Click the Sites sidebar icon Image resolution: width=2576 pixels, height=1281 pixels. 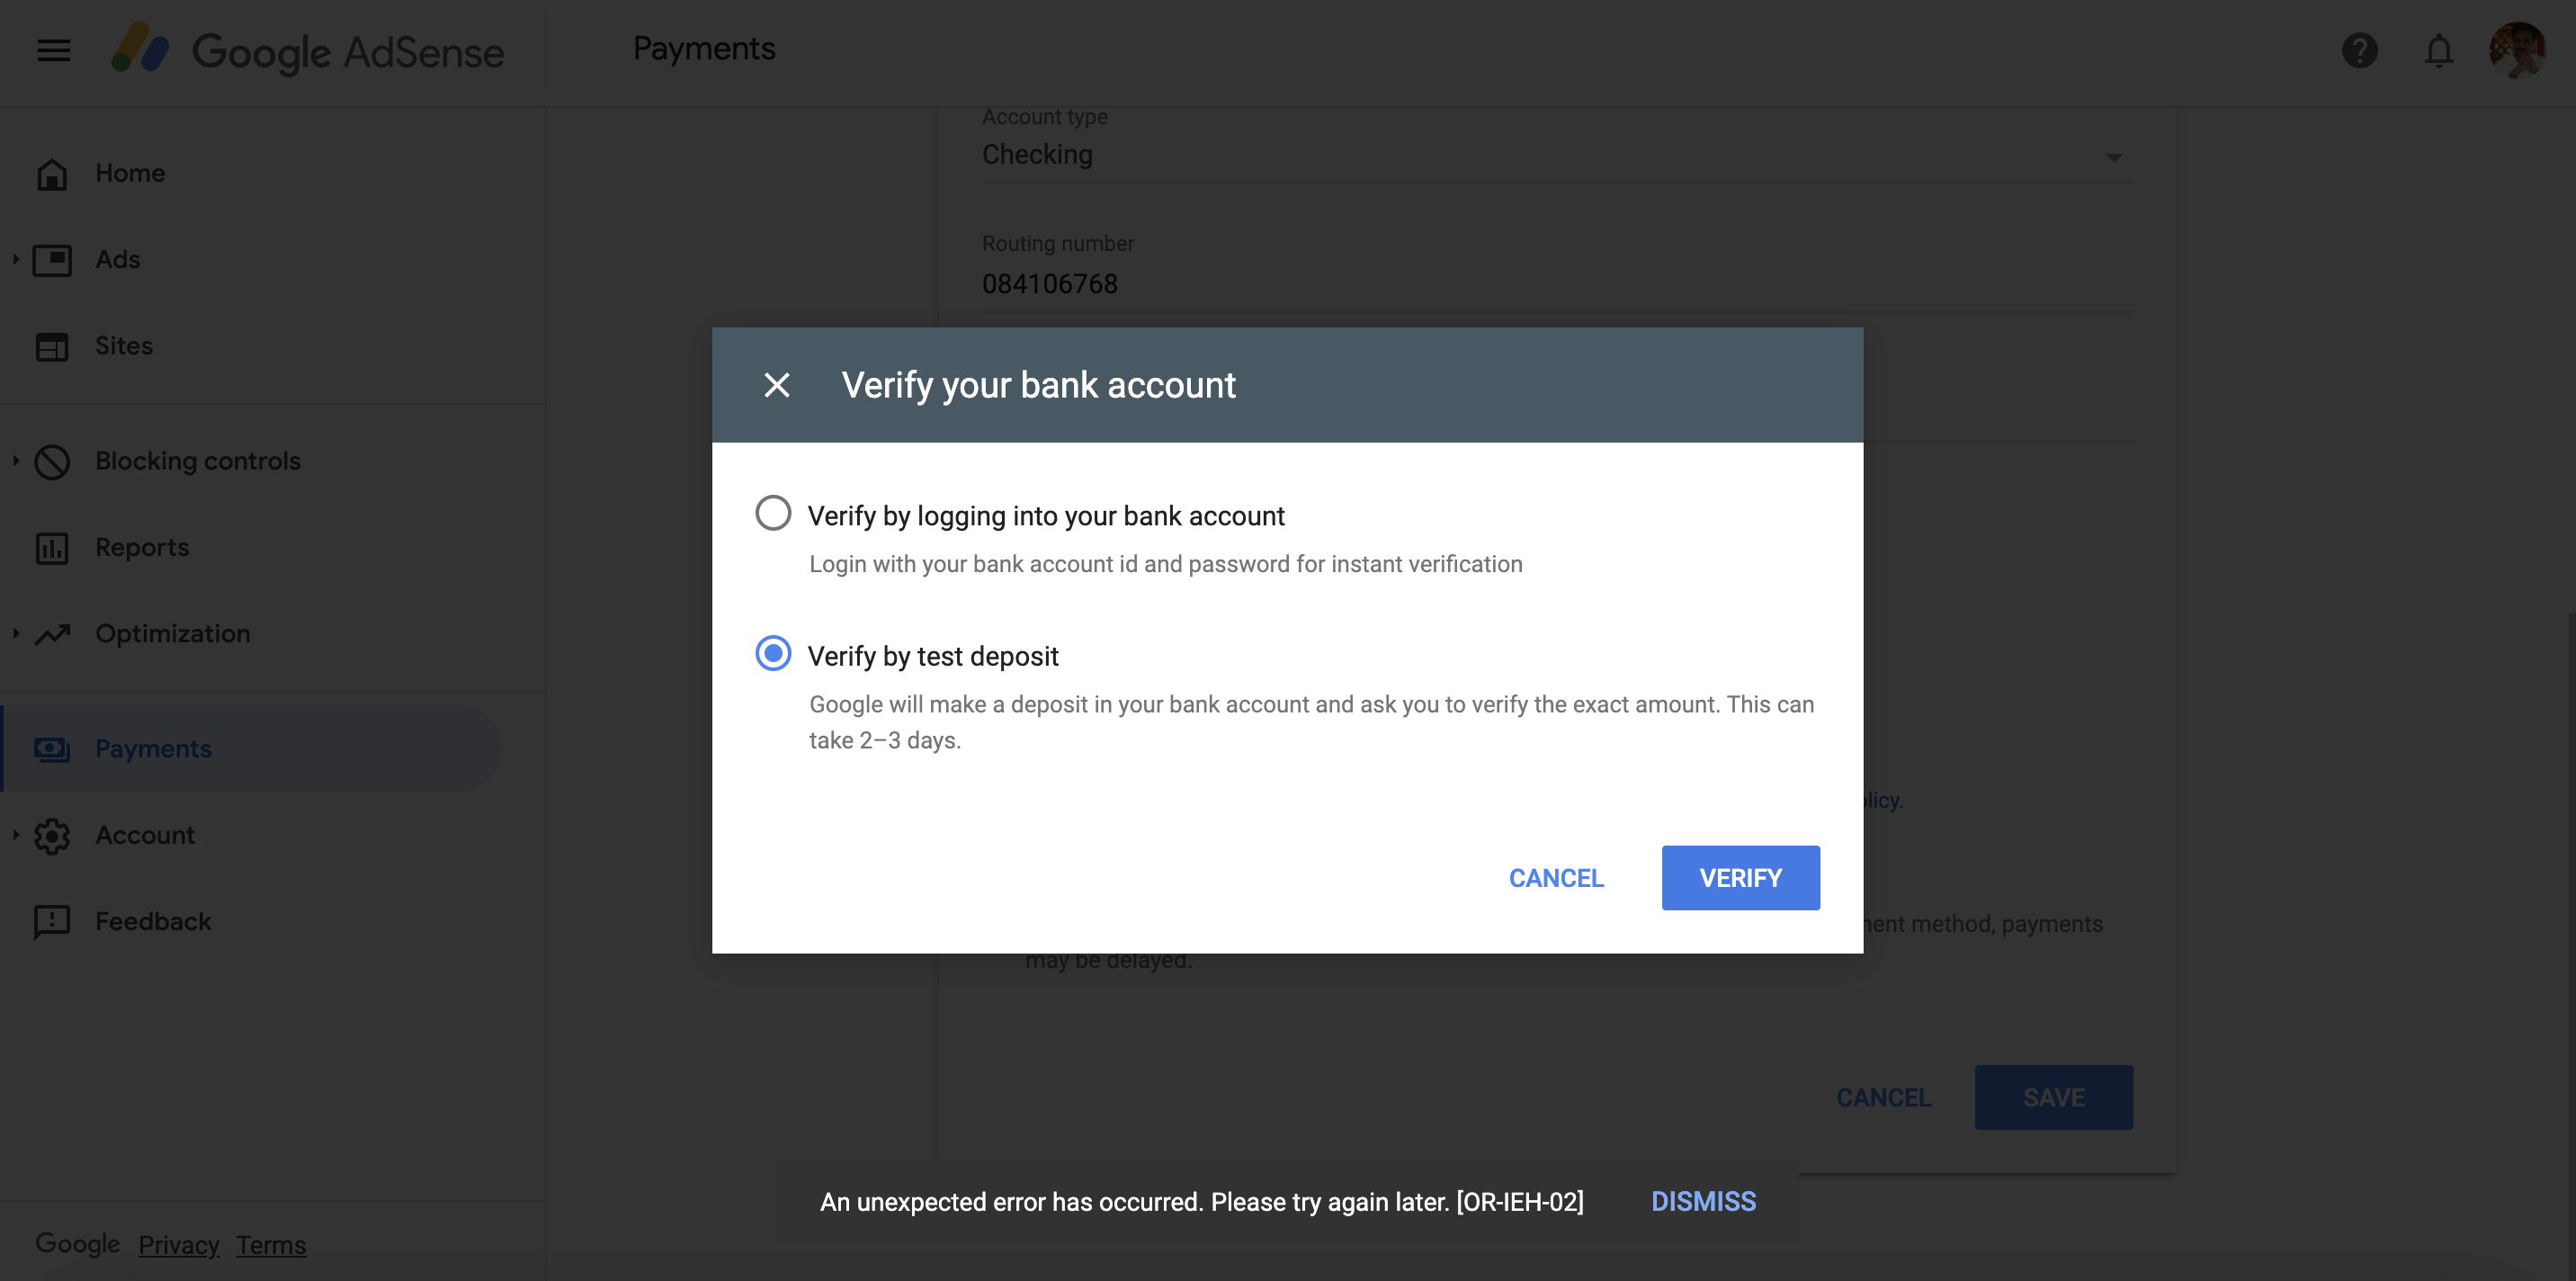pos(52,346)
